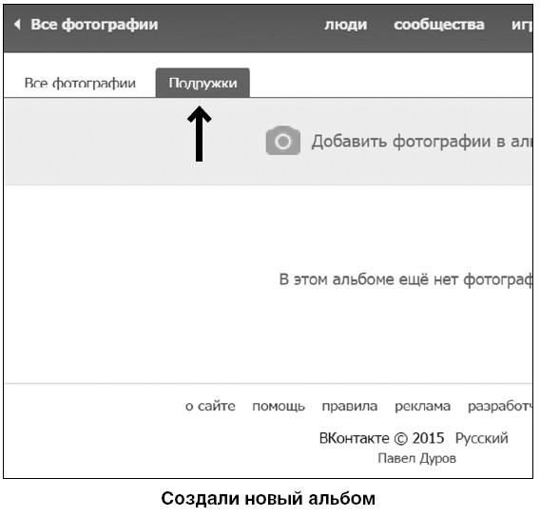Open the 'Павел Дуров' profile link

click(x=416, y=458)
